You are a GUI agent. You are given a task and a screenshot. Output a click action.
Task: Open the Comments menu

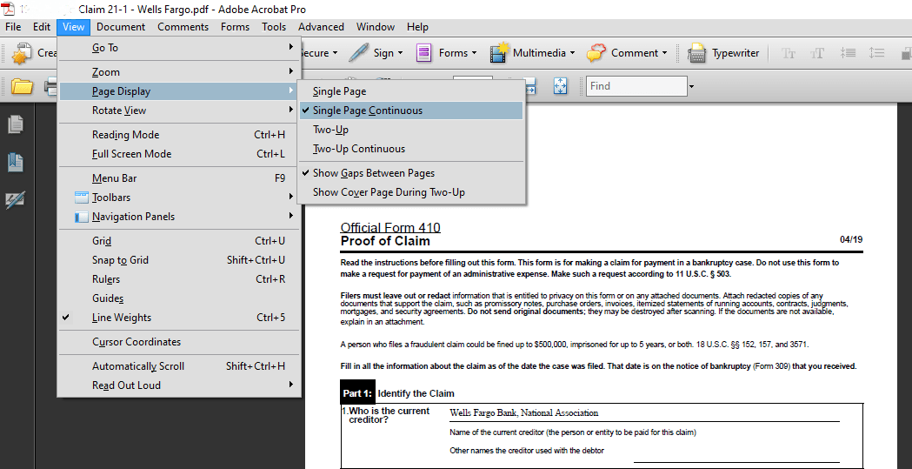(183, 27)
